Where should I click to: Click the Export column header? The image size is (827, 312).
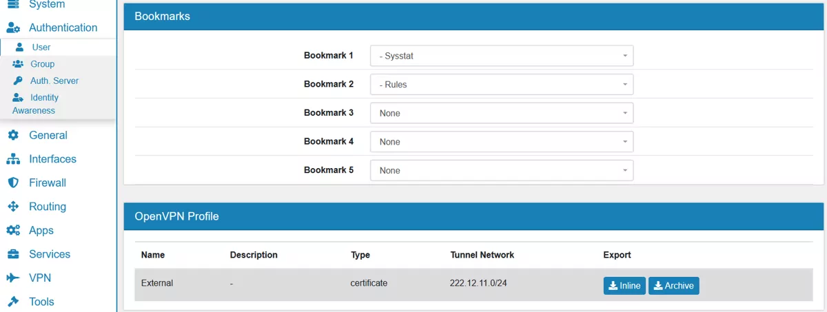pyautogui.click(x=617, y=255)
